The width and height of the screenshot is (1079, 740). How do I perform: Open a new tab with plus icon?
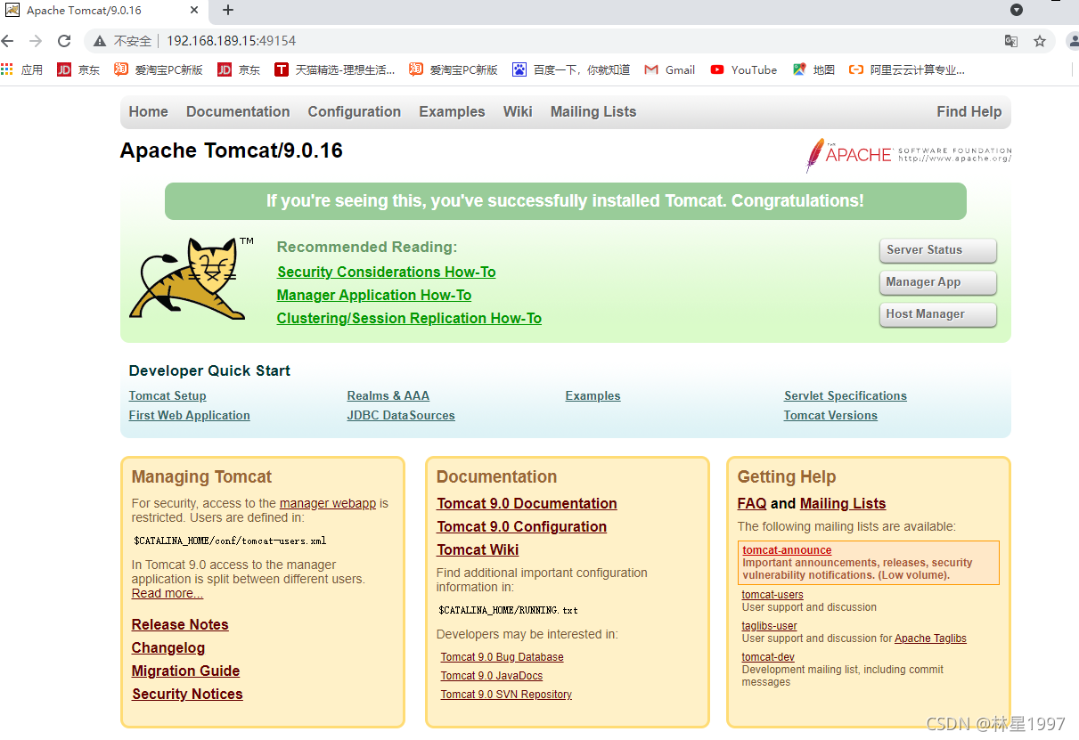click(228, 10)
